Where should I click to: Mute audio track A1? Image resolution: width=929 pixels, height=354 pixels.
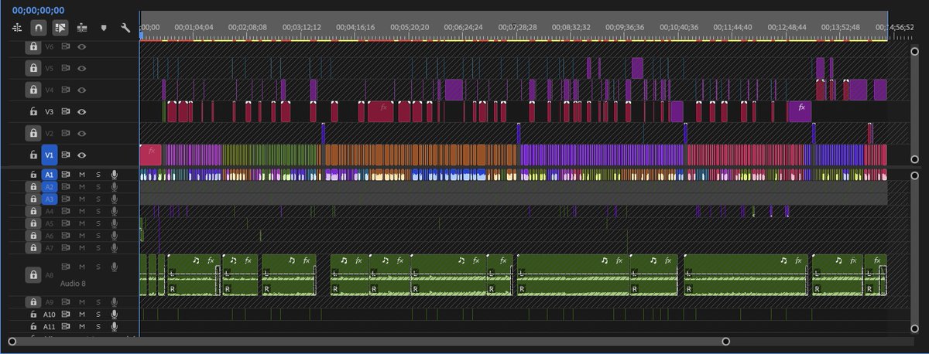82,175
